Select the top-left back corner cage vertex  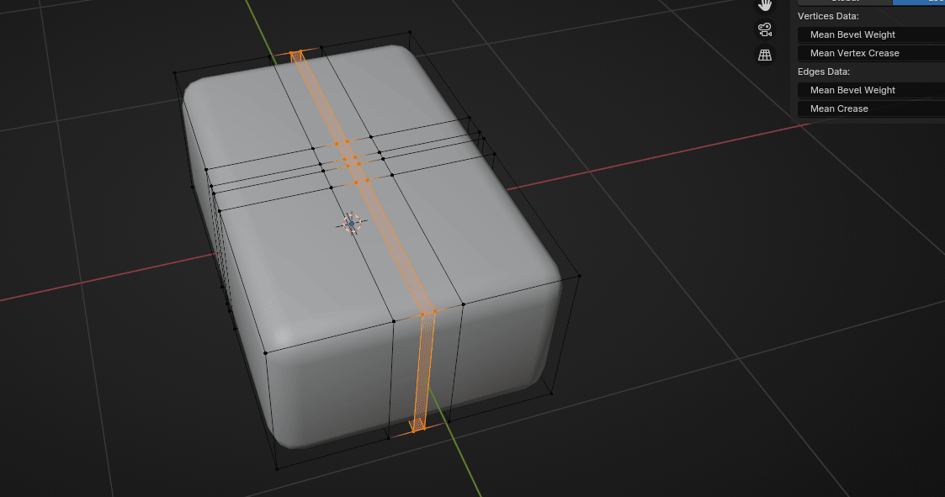(x=175, y=73)
